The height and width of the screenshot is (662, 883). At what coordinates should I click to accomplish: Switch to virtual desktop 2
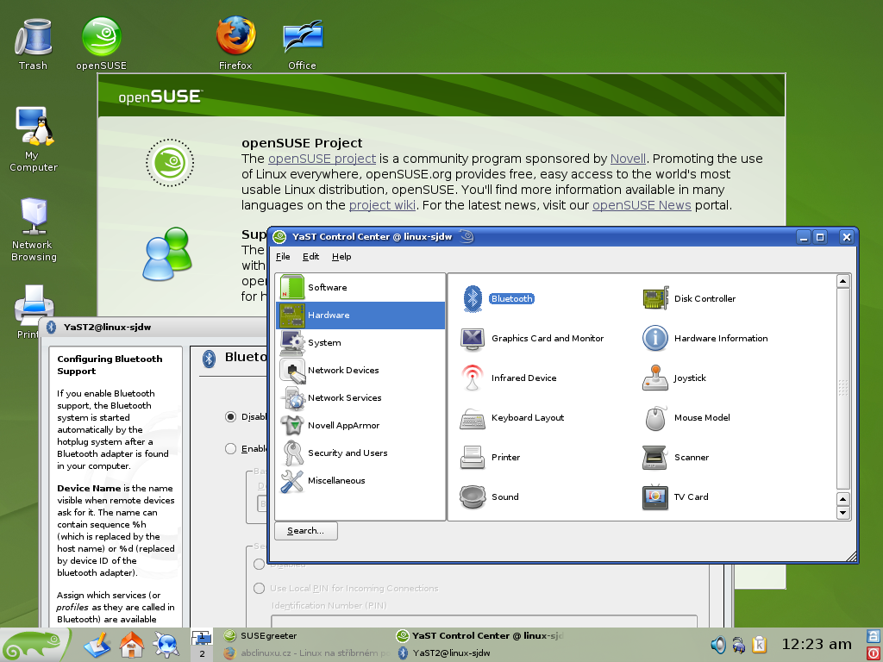click(x=202, y=653)
